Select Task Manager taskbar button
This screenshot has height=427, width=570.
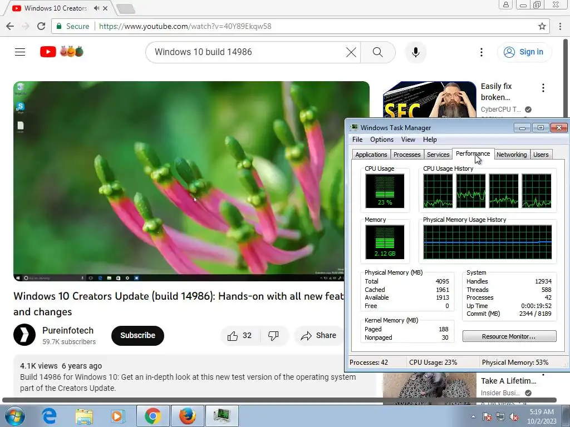(222, 416)
